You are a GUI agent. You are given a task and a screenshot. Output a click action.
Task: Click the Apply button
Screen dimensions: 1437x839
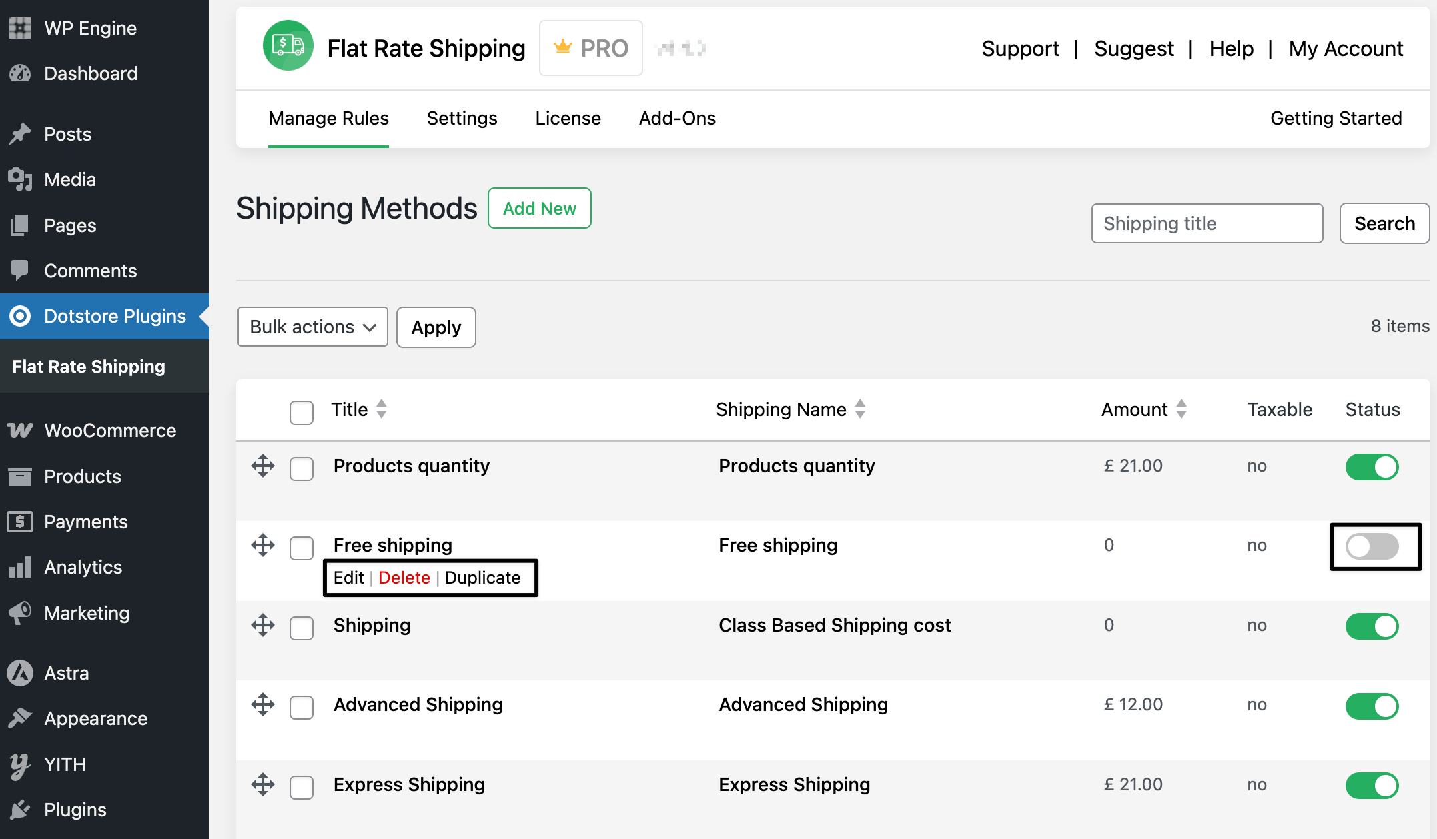point(436,327)
